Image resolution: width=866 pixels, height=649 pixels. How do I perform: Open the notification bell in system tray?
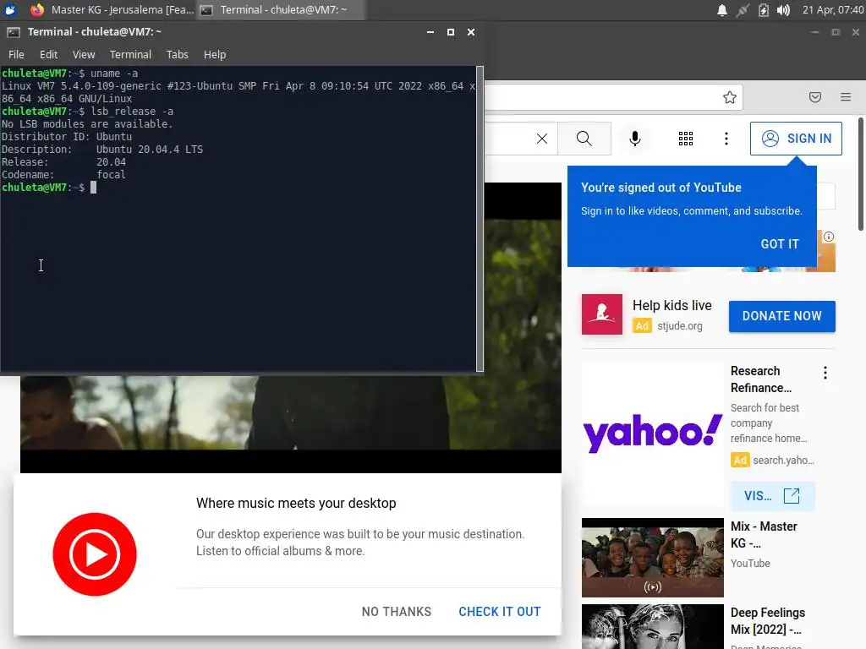[x=722, y=10]
